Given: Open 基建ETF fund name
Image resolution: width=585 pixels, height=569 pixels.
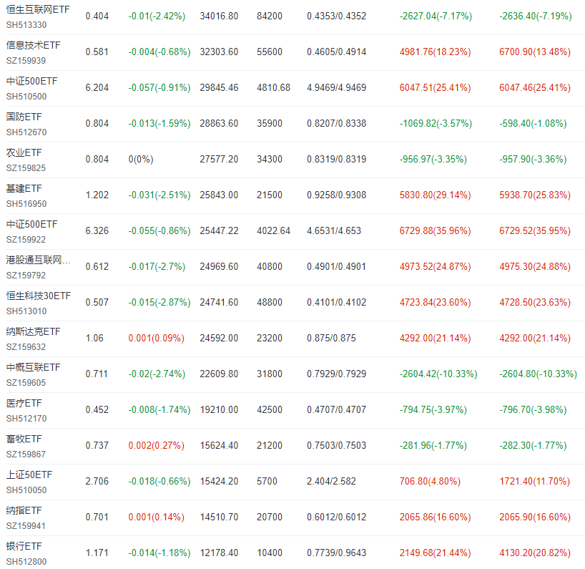Looking at the screenshot, I should [24, 189].
